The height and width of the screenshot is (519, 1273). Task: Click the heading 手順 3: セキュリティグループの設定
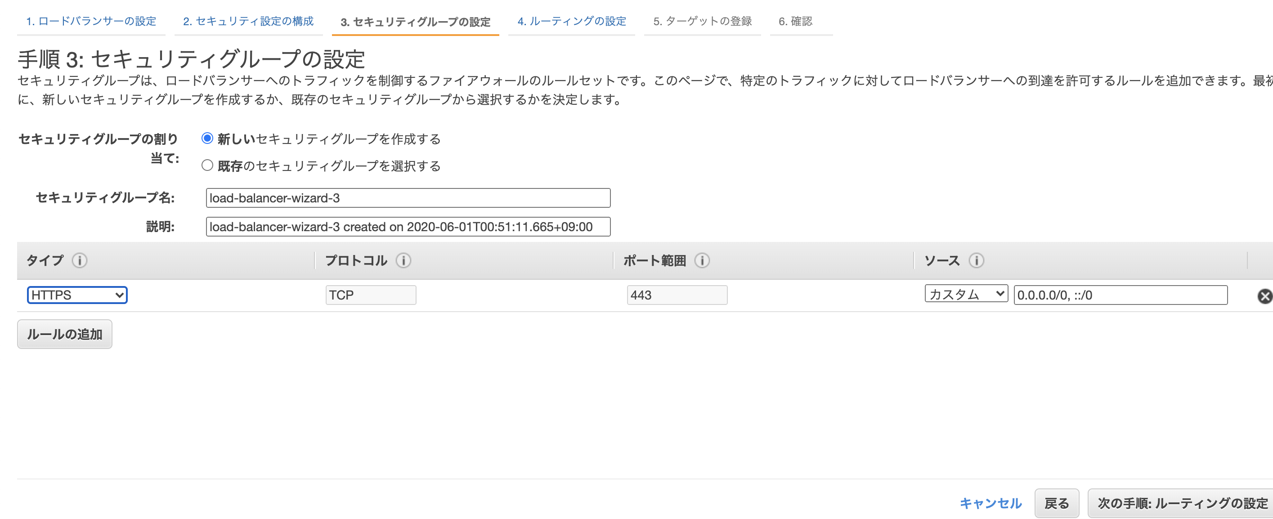(x=191, y=59)
